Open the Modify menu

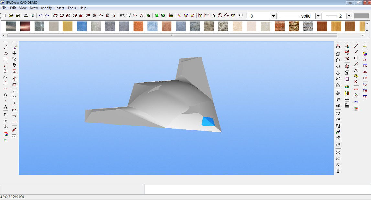pyautogui.click(x=46, y=8)
